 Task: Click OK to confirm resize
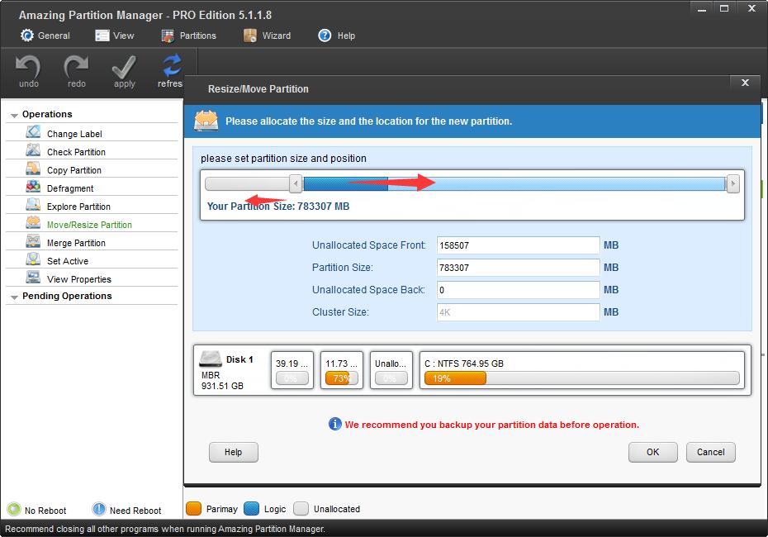653,452
